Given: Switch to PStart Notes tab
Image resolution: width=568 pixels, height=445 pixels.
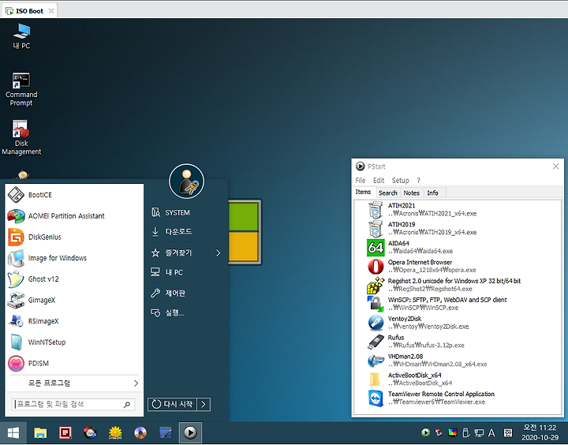Looking at the screenshot, I should [x=412, y=193].
